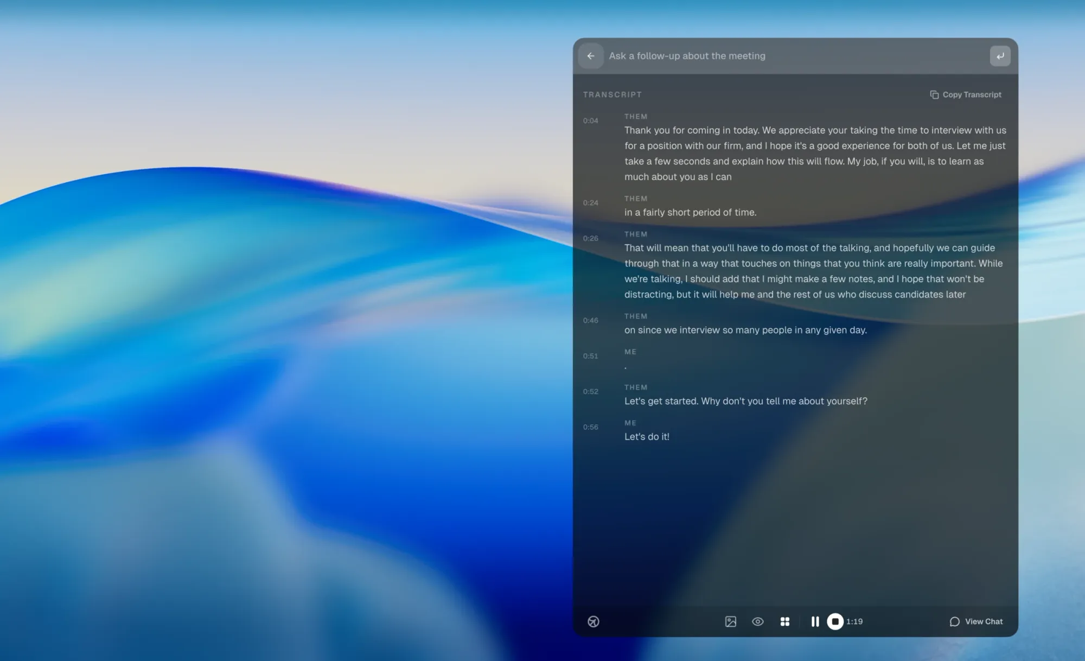This screenshot has width=1085, height=661.
Task: Click the THEM label above "Let's get started"
Action: pos(636,387)
